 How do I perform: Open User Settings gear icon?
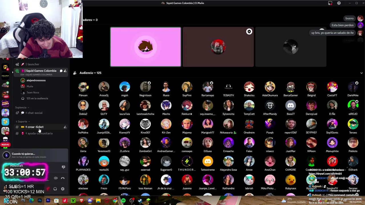click(x=63, y=189)
